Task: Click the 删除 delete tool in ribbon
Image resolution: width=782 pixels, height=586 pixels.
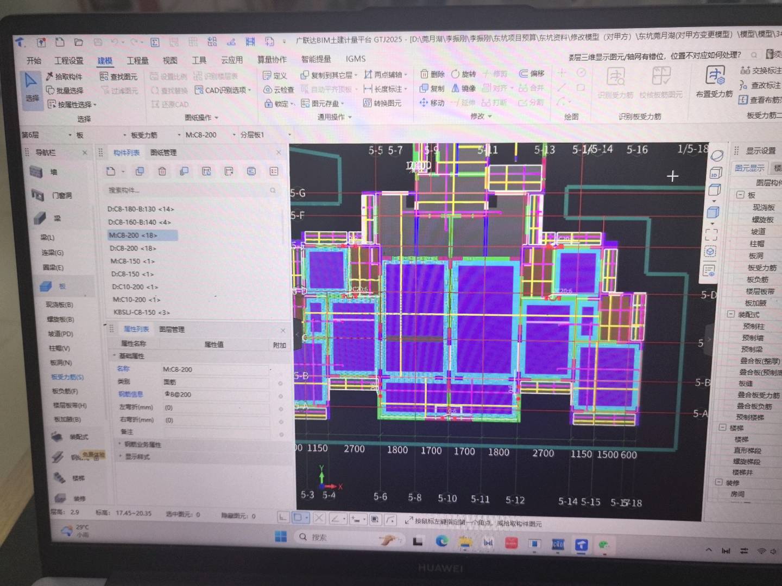Action: [432, 74]
